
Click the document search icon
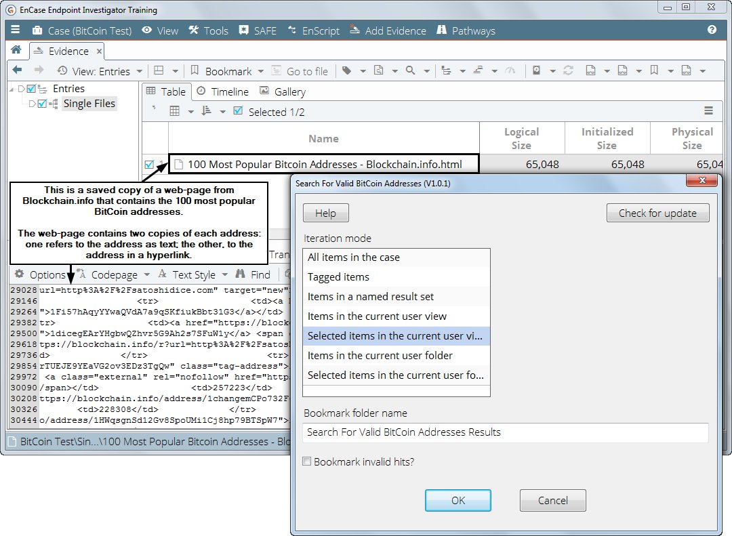[x=379, y=70]
